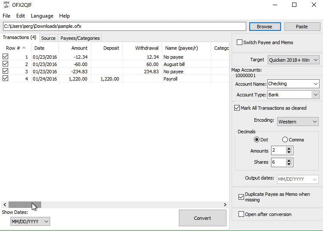Toggle Duplicate Payee as Memo when missing
The image size is (323, 231).
pyautogui.click(x=241, y=197)
